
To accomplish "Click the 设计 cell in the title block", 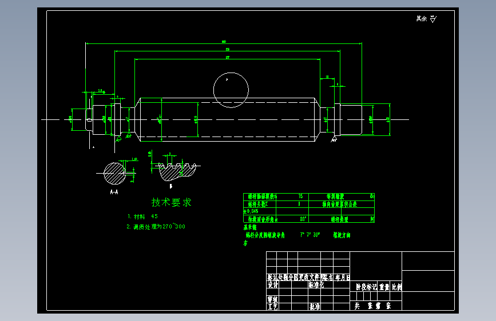I will point(272,284).
